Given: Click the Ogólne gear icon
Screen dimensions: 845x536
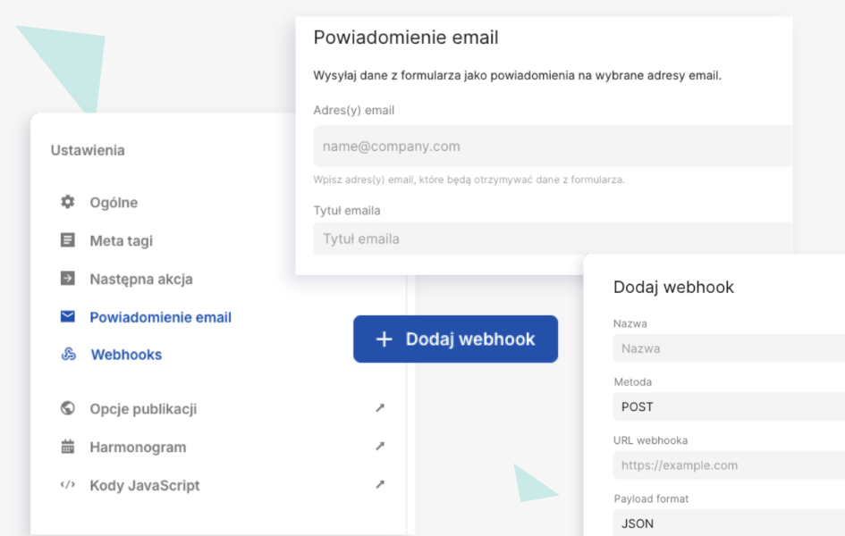Looking at the screenshot, I should (x=67, y=202).
